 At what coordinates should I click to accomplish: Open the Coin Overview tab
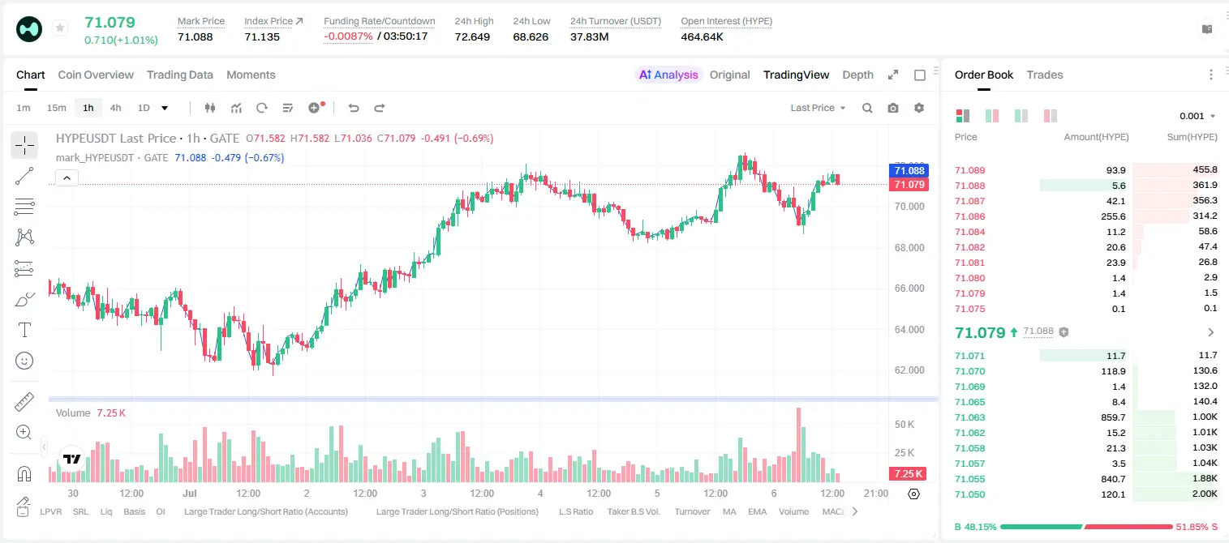pyautogui.click(x=96, y=75)
